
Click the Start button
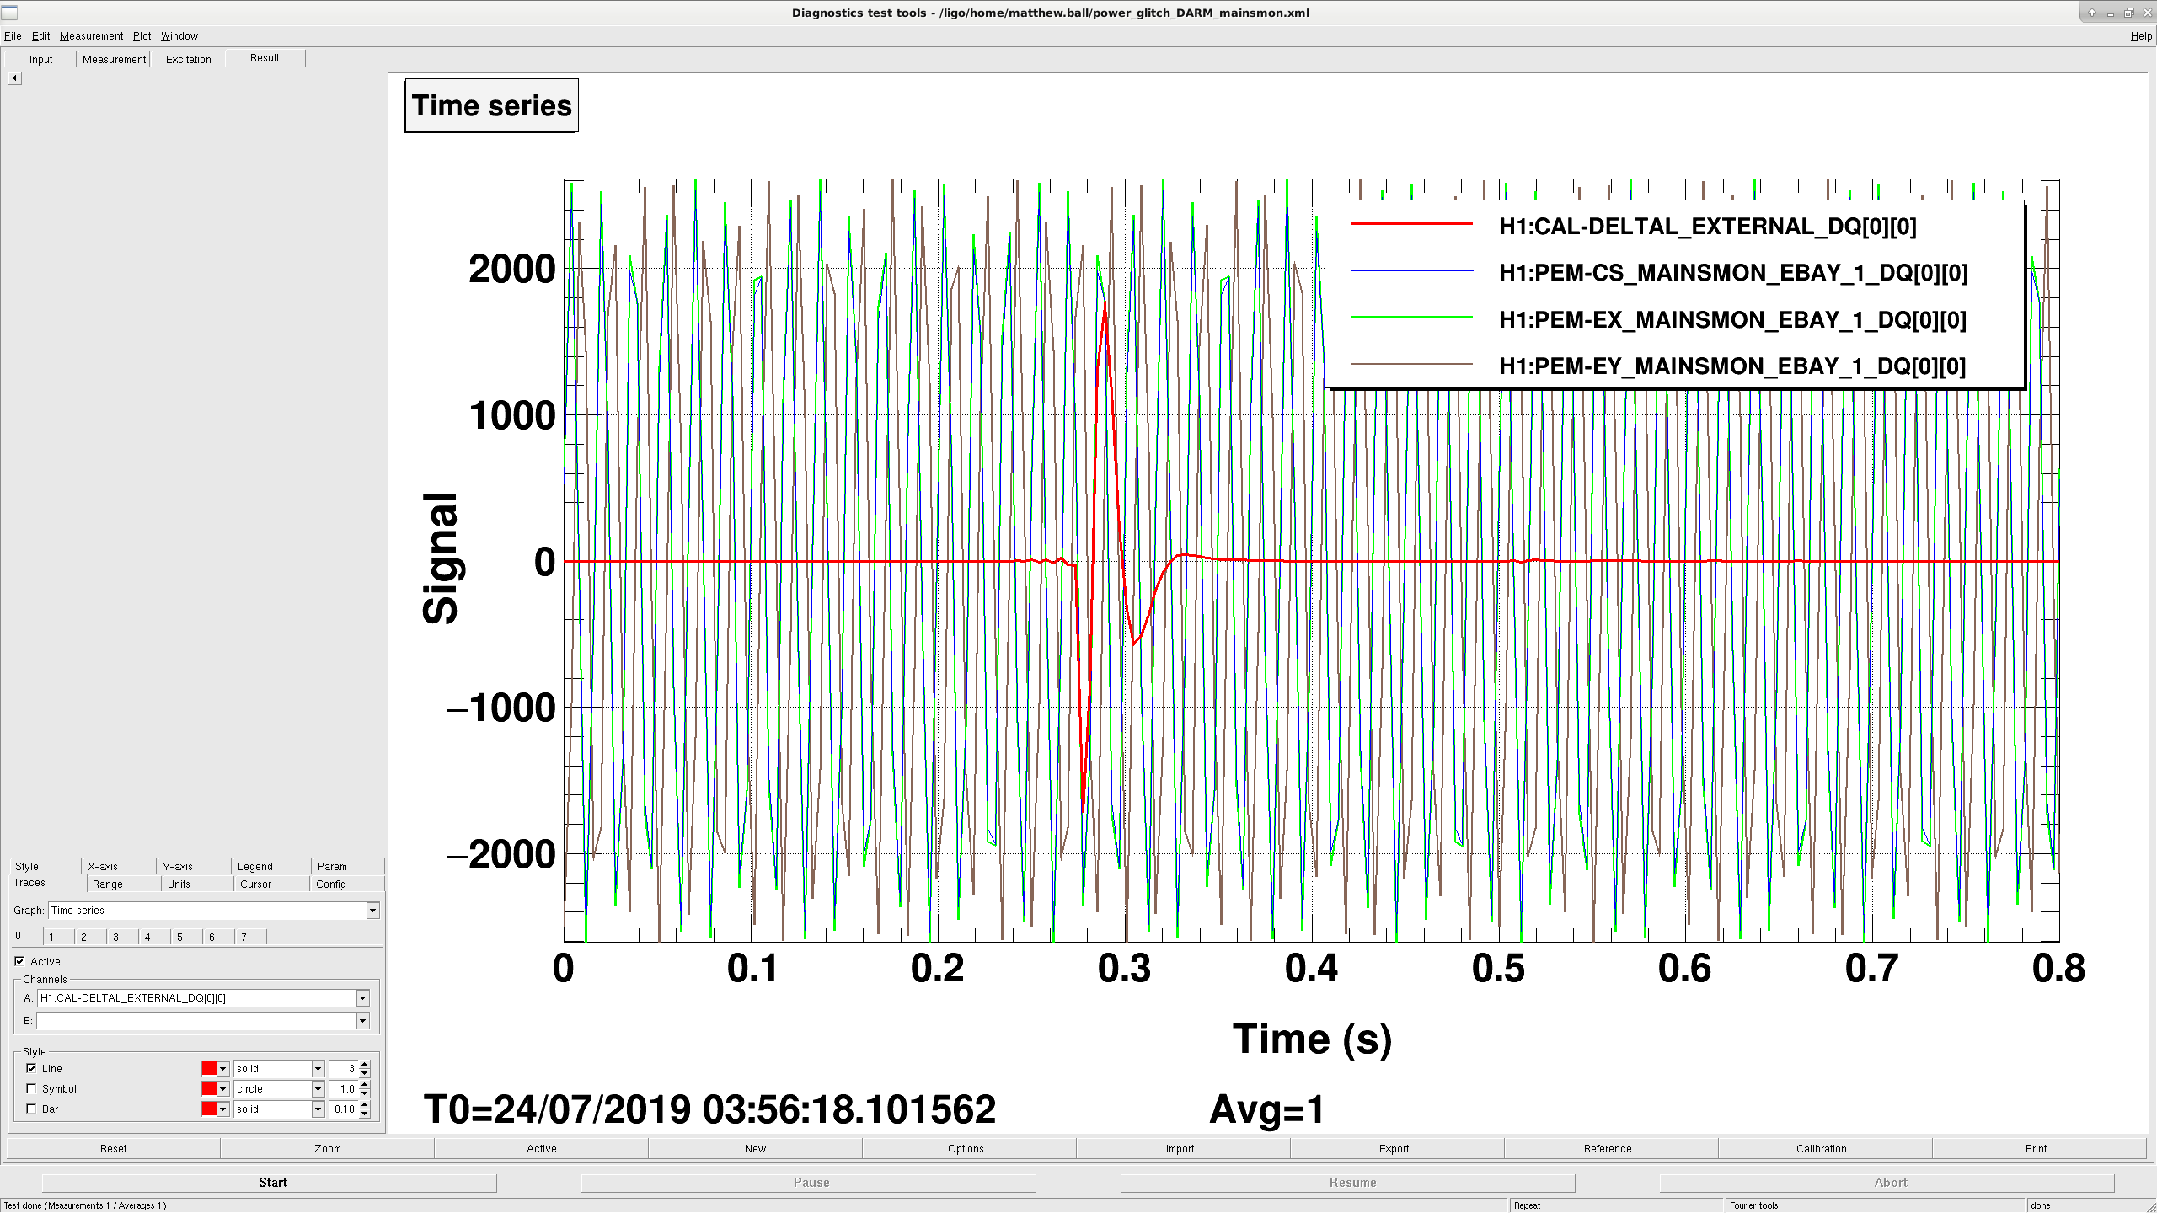pyautogui.click(x=272, y=1182)
